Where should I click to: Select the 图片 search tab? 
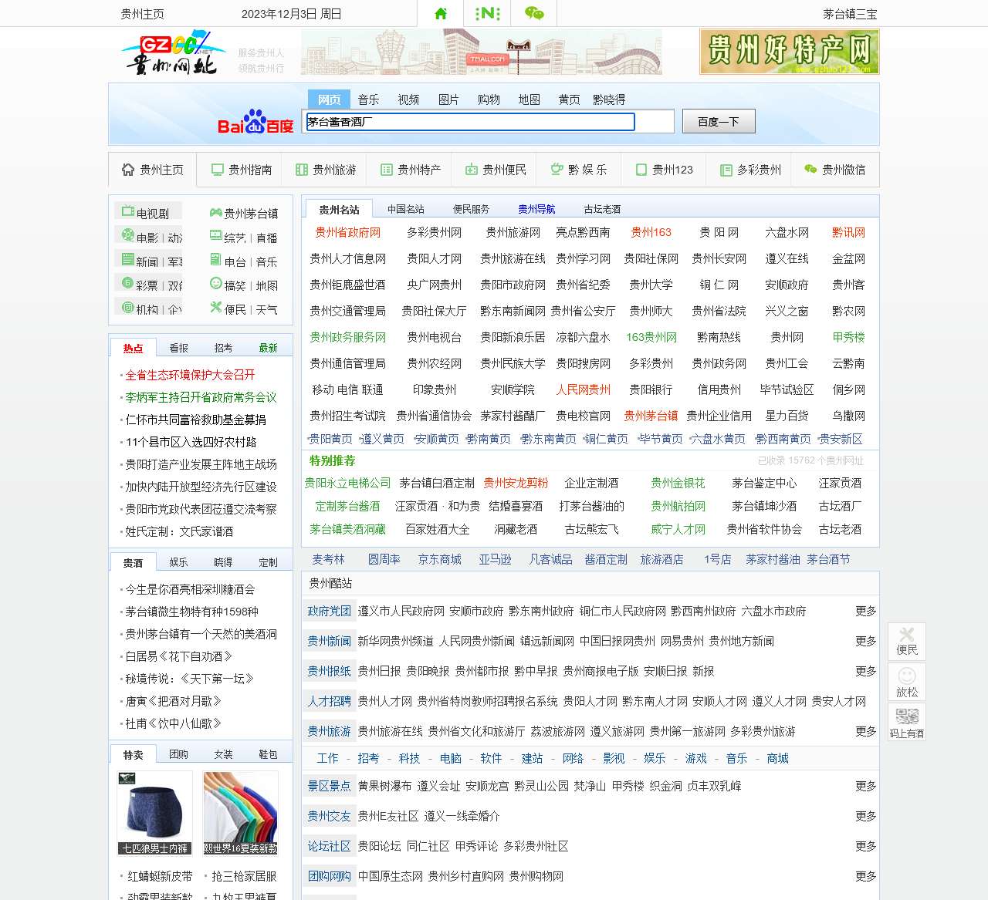(448, 99)
